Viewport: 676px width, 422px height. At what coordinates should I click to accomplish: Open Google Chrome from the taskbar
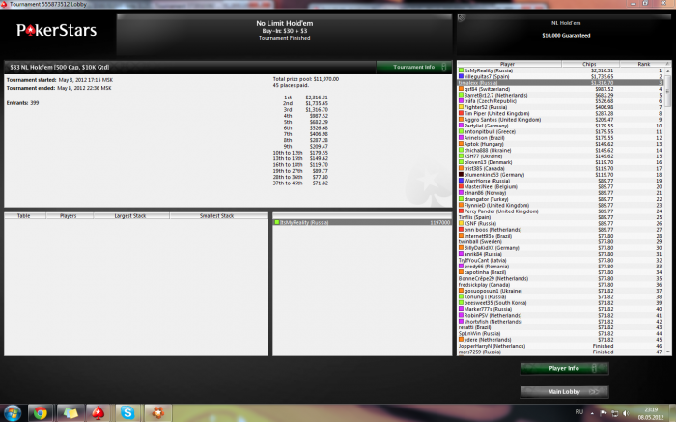point(41,413)
